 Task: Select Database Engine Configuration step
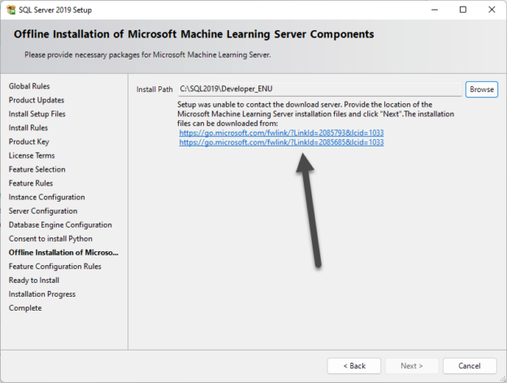pos(60,224)
